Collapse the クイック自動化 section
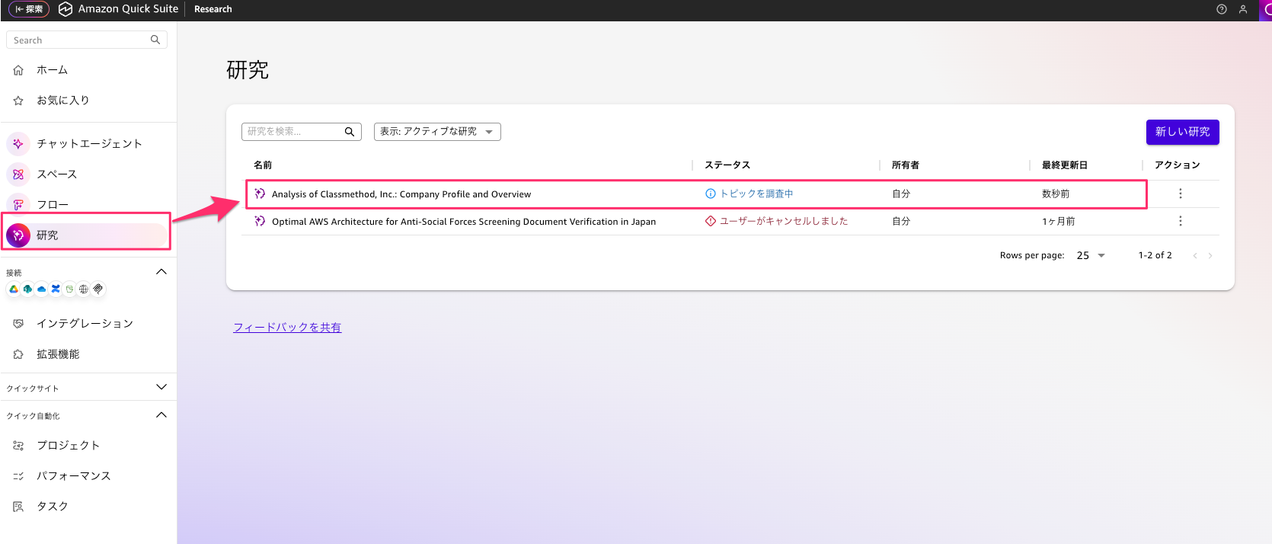 [161, 415]
